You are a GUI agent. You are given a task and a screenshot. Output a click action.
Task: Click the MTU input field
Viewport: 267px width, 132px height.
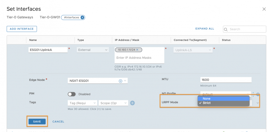tap(226, 80)
